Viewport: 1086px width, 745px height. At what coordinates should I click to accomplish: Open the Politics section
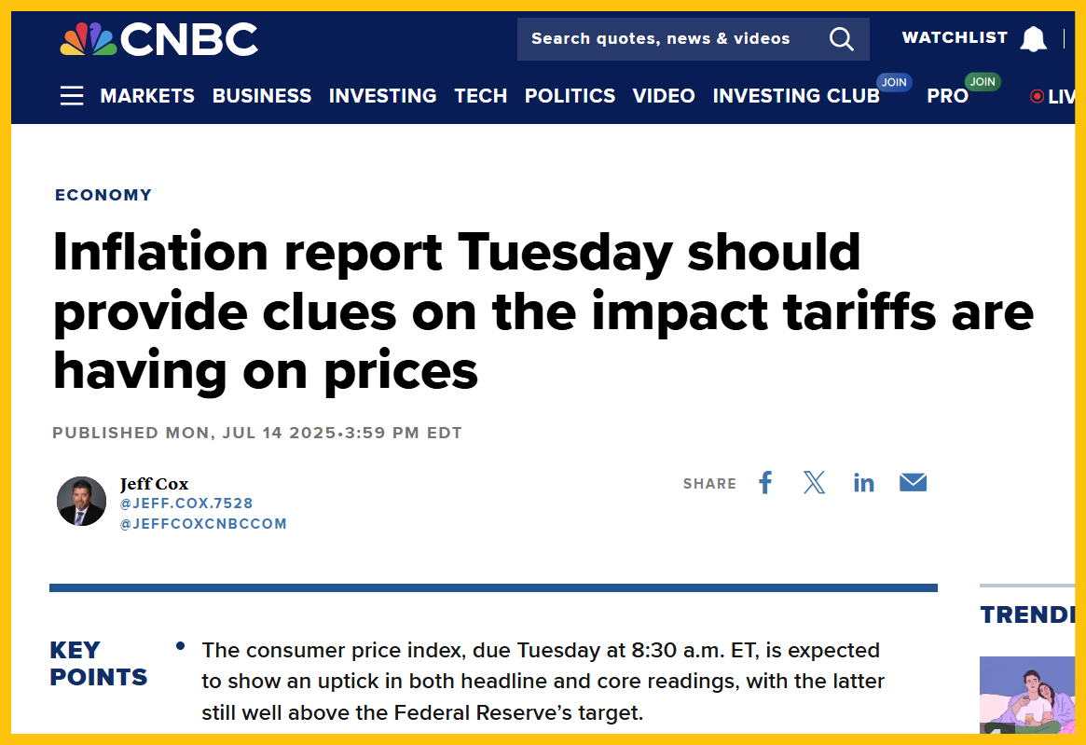point(570,96)
